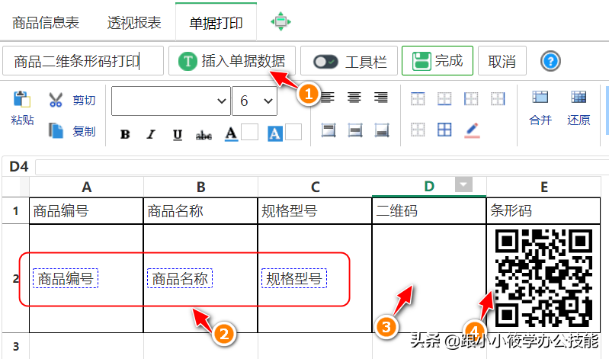This screenshot has height=359, width=609.
Task: Click the 取消 button
Action: pyautogui.click(x=502, y=61)
